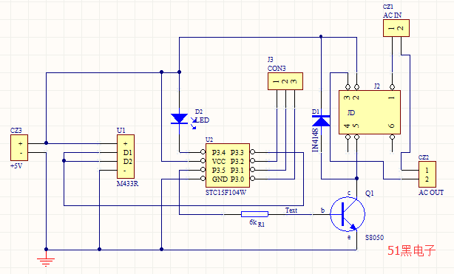Select the D1 pin label on U1
The width and height of the screenshot is (454, 274).
(127, 152)
